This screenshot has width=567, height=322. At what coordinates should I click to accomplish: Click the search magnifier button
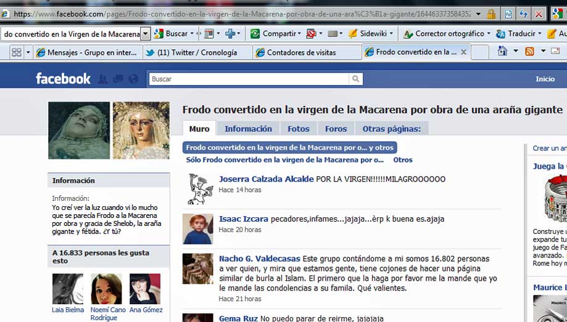pyautogui.click(x=355, y=79)
